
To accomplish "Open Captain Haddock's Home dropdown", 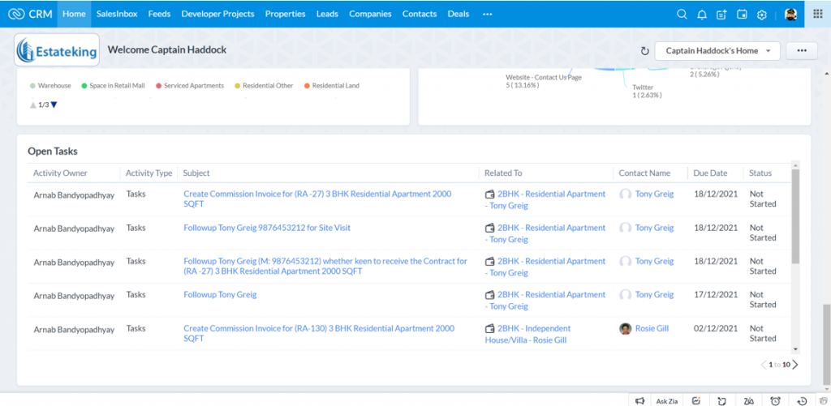I will (717, 51).
